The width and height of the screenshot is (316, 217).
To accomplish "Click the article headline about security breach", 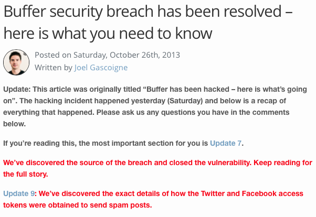I will tap(147, 13).
